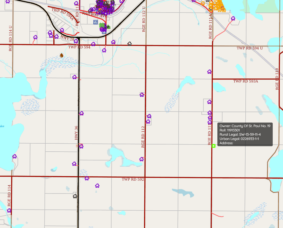283x228 pixels.
Task: Click the brown droplet well icon
Action: pyautogui.click(x=62, y=55)
